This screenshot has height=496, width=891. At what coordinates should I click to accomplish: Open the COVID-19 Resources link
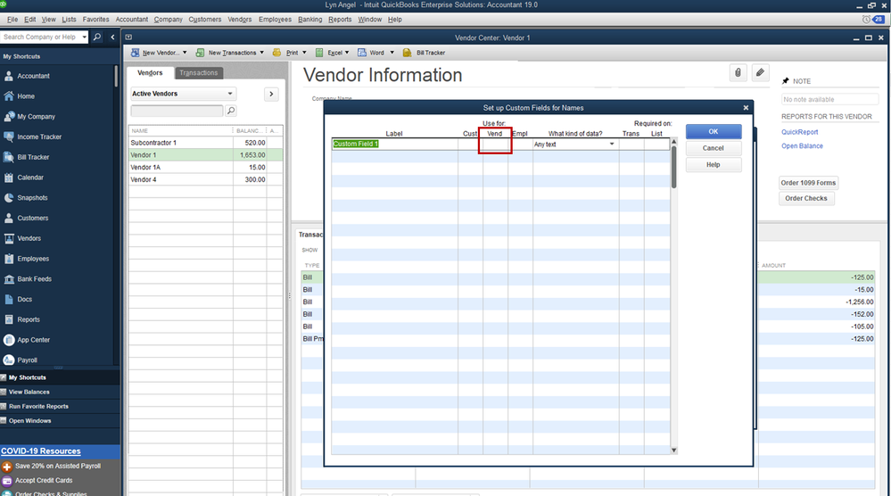click(x=41, y=451)
